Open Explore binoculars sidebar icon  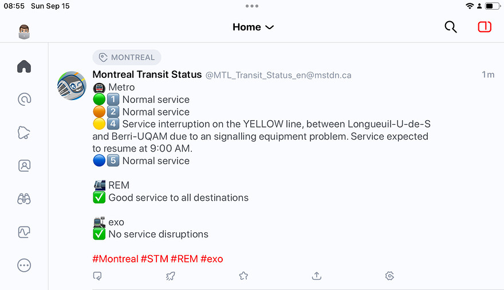[24, 199]
